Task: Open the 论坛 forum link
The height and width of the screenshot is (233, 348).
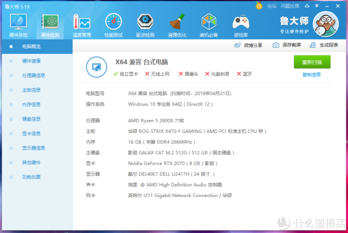Action: point(271,6)
